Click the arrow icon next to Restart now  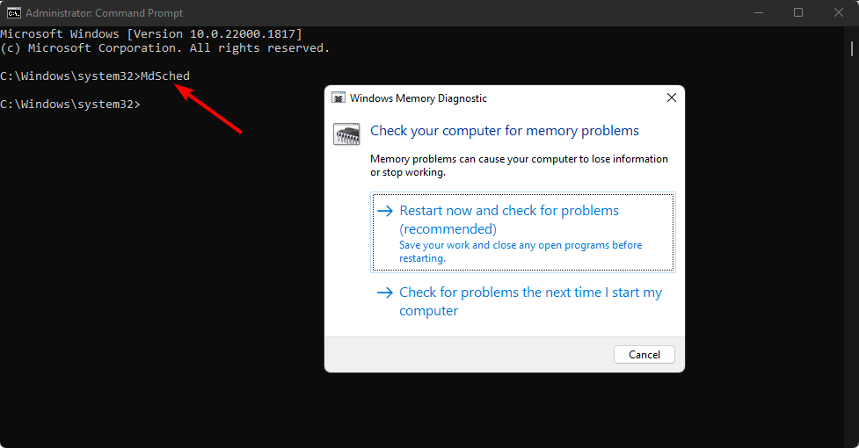[x=385, y=211]
